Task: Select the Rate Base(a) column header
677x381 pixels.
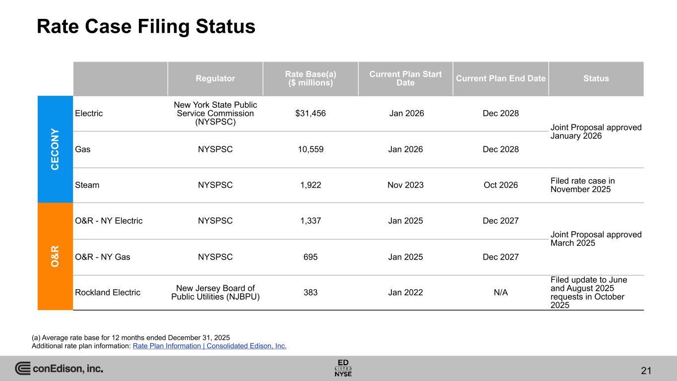Action: 310,78
